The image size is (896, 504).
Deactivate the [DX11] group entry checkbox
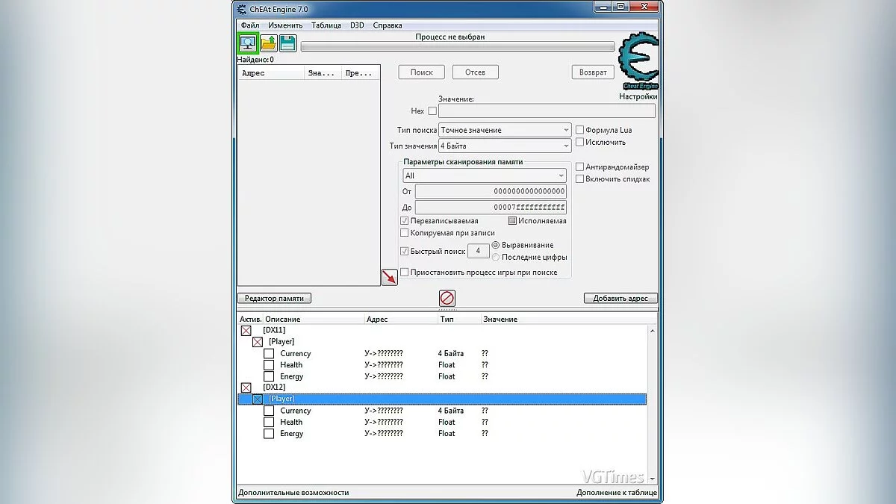coord(247,329)
